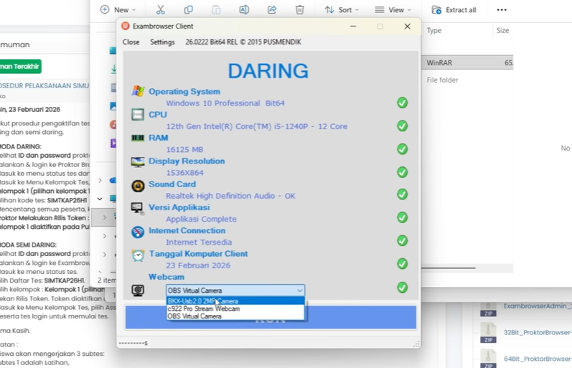Expand the Sort dropdown in Explorer
Viewport: 572px width, 368px height.
click(342, 10)
